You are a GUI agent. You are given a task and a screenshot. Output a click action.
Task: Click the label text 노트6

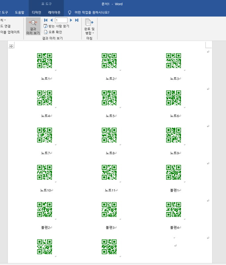pos(174,116)
